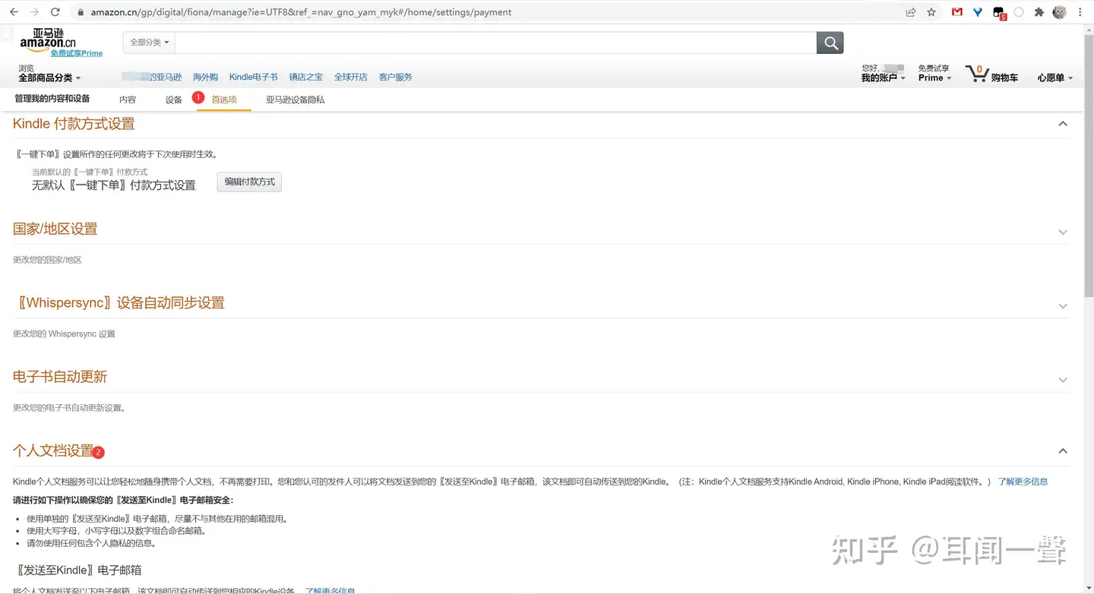Image resolution: width=1094 pixels, height=594 pixels.
Task: Open the Extensions puzzle piece menu
Action: (1039, 12)
